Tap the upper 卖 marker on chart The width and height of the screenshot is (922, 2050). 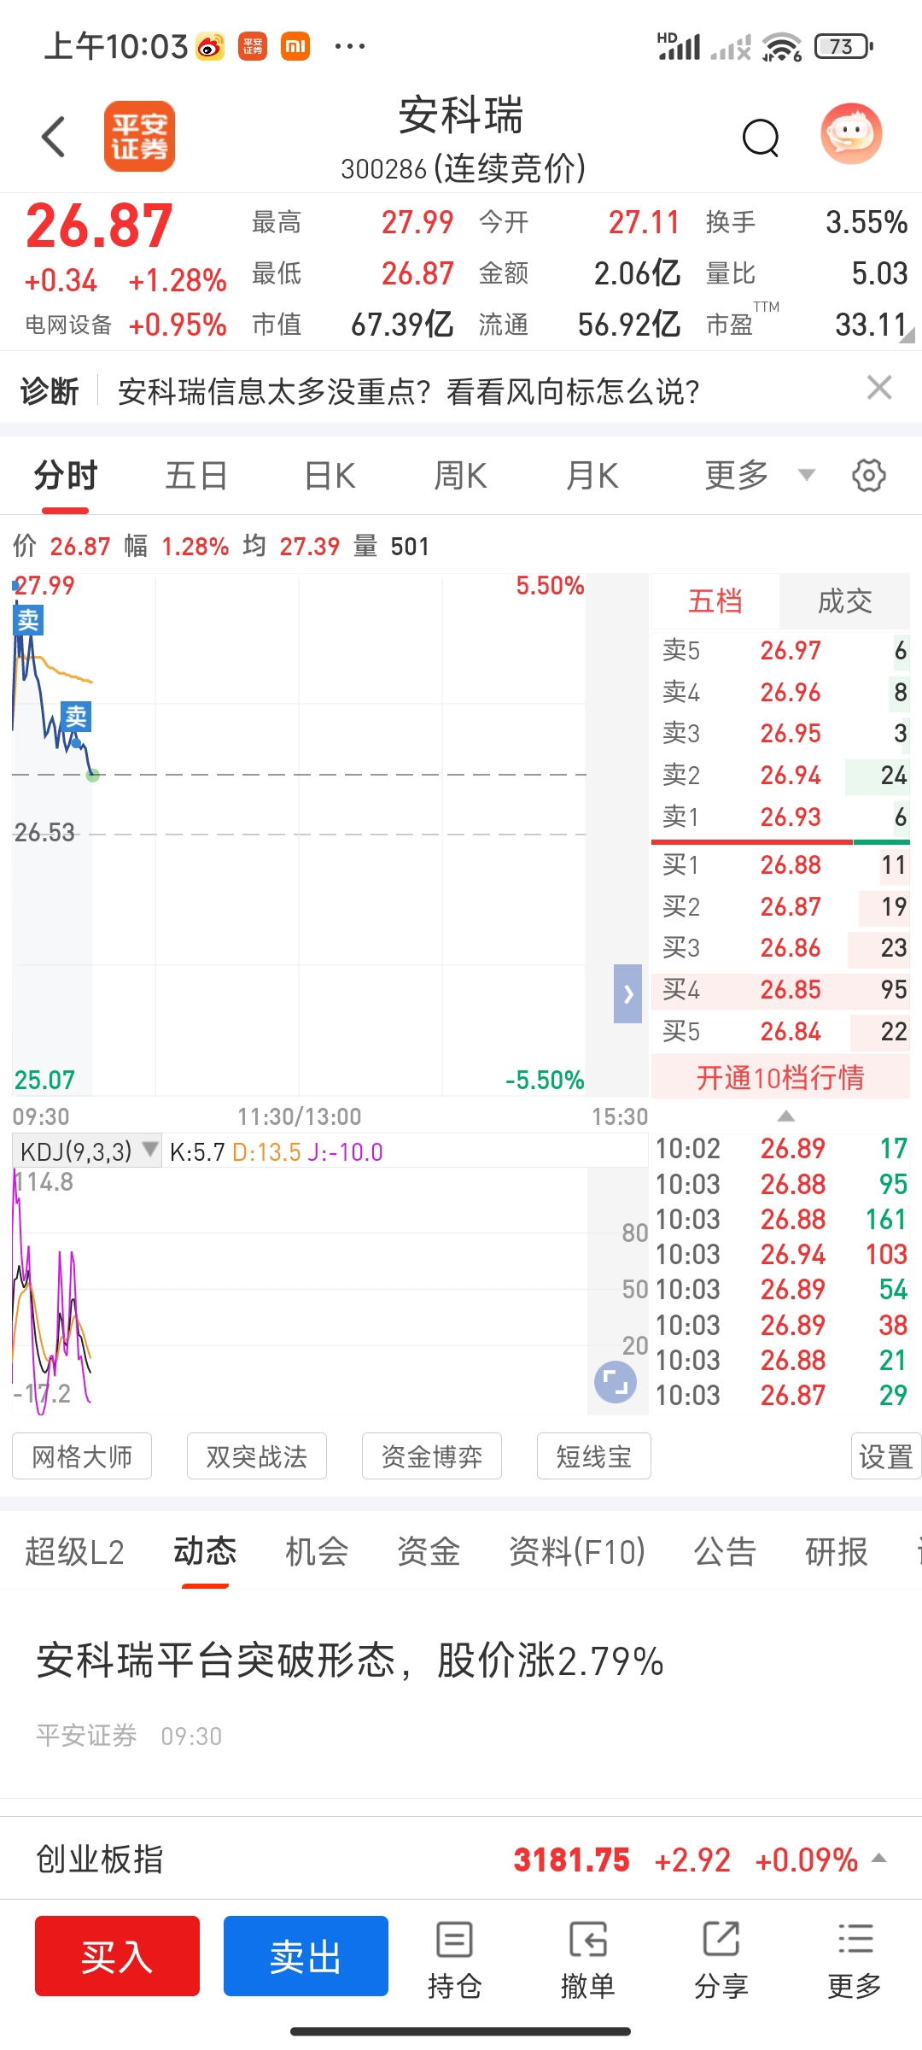coord(28,620)
